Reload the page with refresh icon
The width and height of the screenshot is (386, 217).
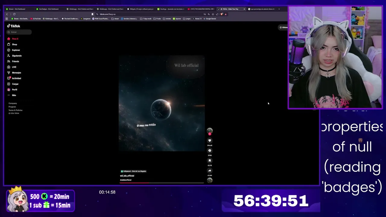(x=14, y=14)
